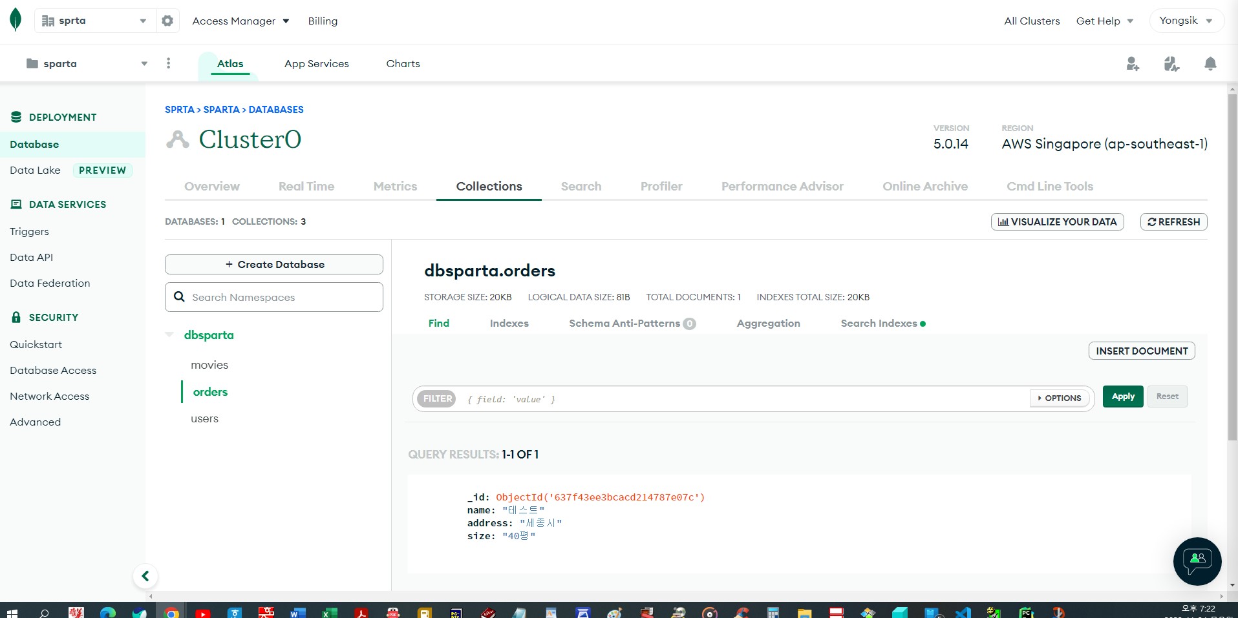Open Microsoft Word from the taskbar
This screenshot has height=618, width=1238.
pyautogui.click(x=298, y=612)
